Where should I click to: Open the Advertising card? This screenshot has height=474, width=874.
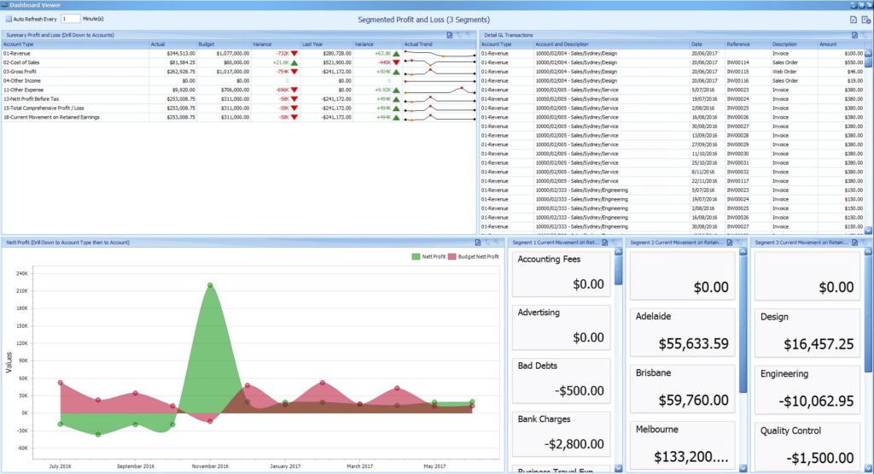point(561,327)
